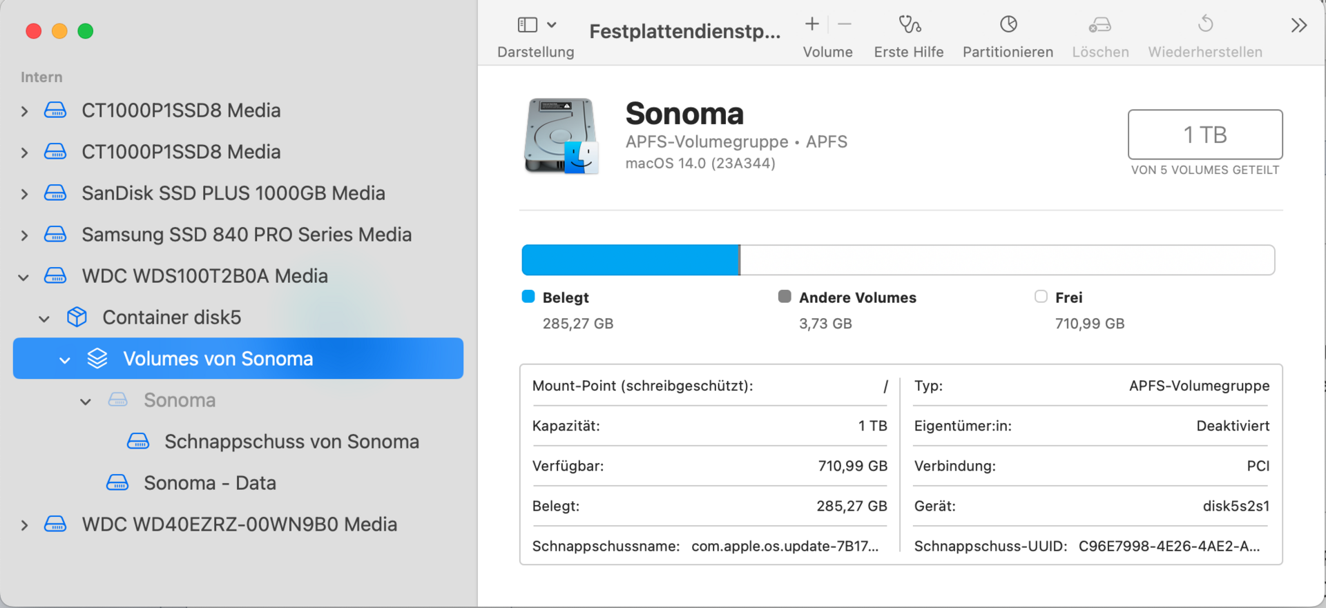Click the 1 TB capacity box
1326x608 pixels.
point(1204,135)
